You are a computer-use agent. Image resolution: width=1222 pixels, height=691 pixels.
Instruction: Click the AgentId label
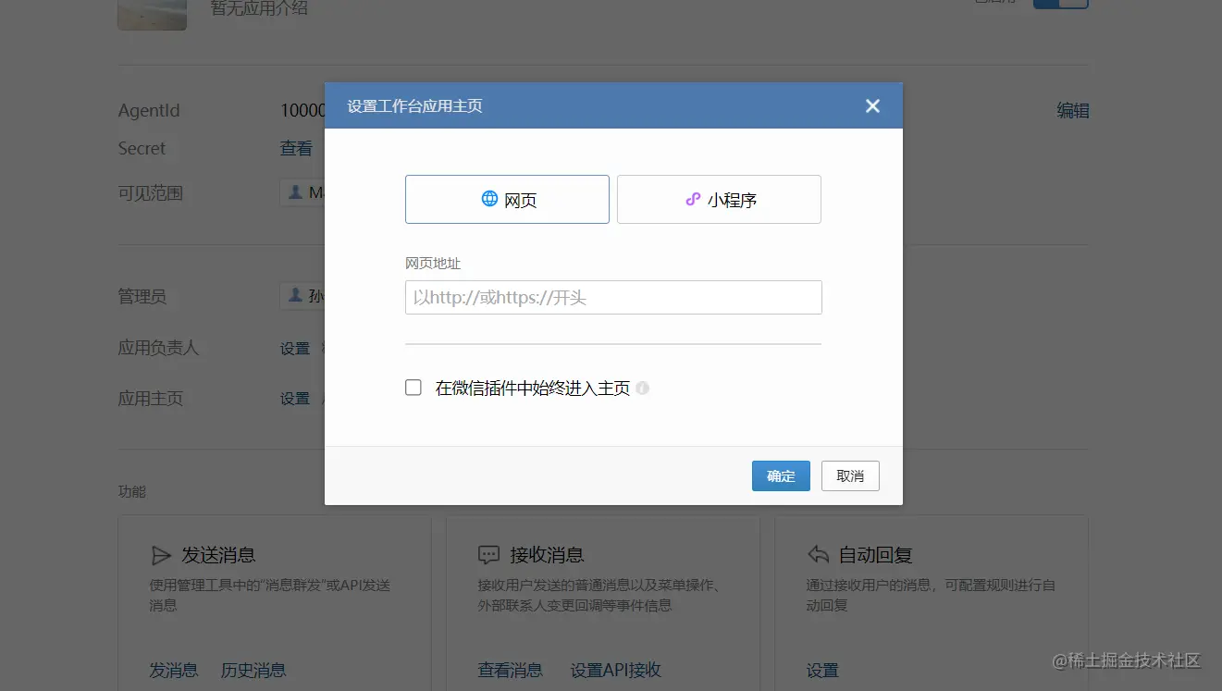pyautogui.click(x=149, y=111)
